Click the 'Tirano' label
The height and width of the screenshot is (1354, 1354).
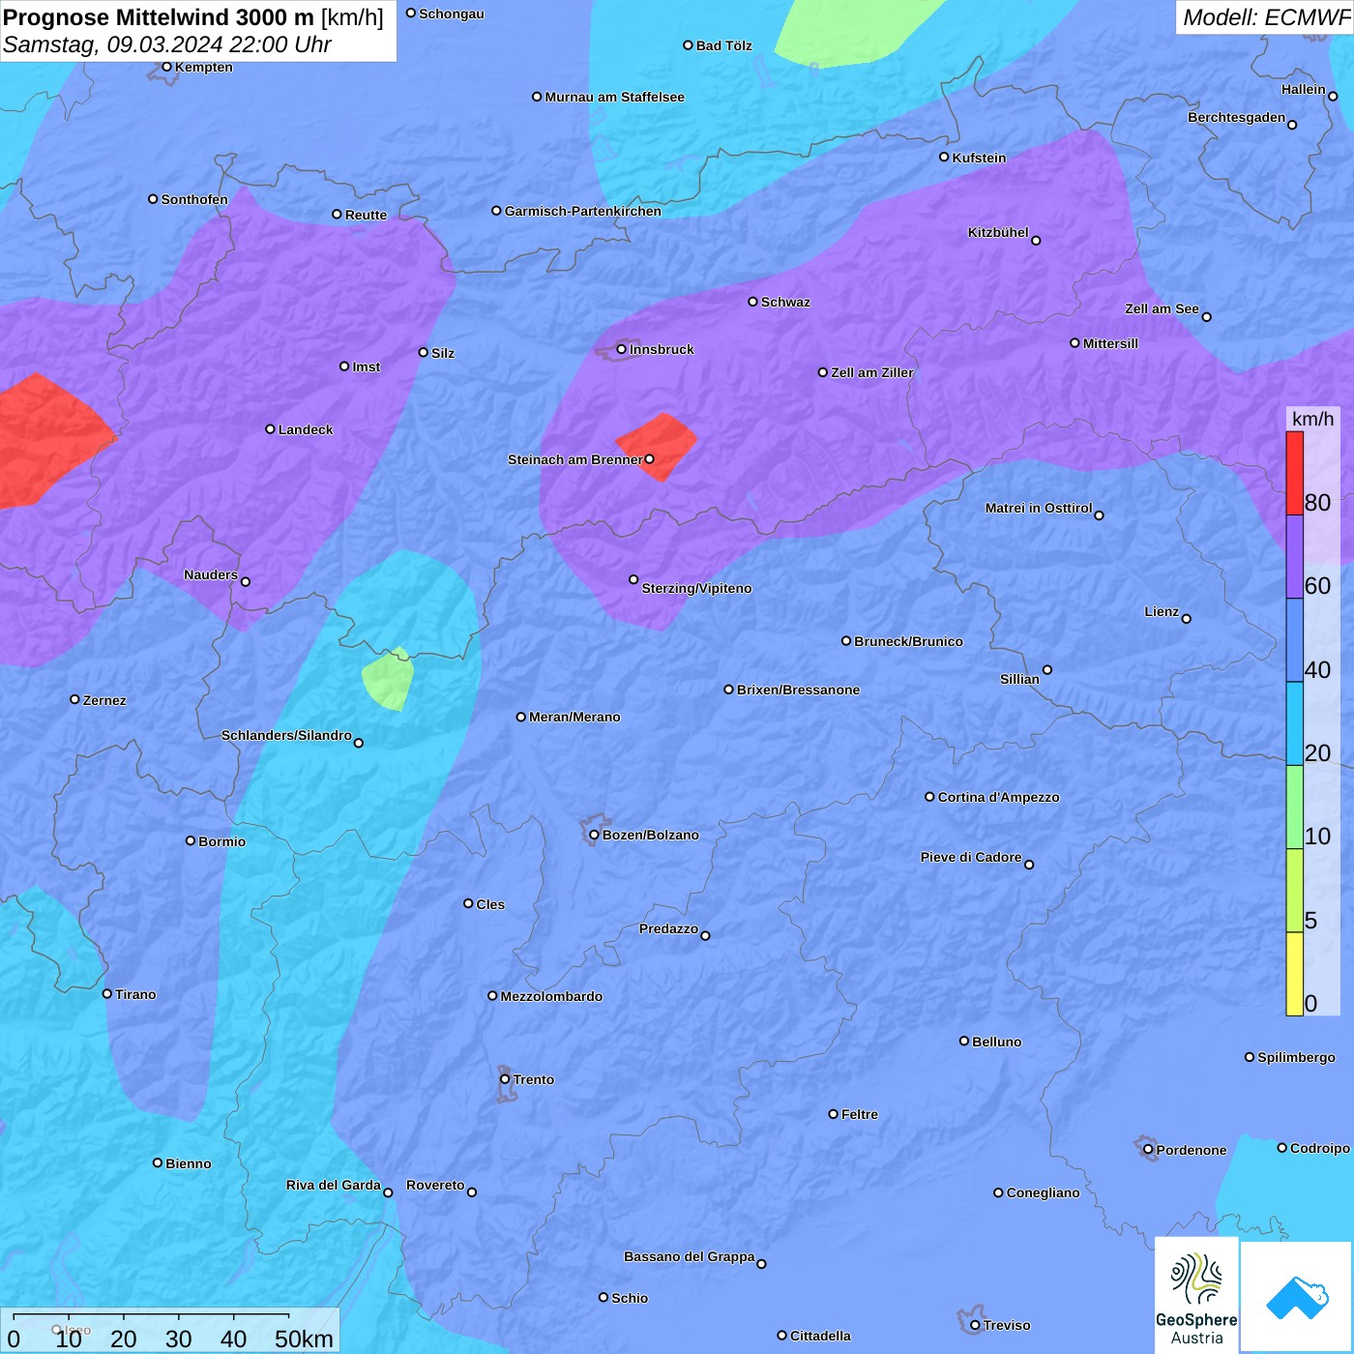[135, 994]
